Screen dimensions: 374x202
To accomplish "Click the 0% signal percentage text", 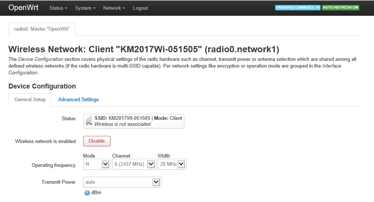I will point(89,124).
